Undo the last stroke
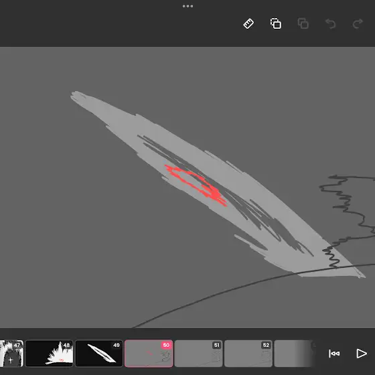The image size is (375, 375). click(x=331, y=23)
